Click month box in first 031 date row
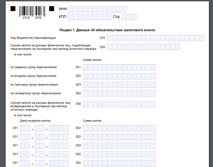 point(40,128)
